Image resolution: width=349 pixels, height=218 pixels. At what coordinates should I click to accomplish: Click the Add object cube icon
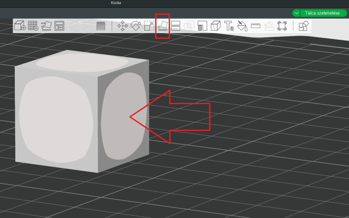click(20, 26)
